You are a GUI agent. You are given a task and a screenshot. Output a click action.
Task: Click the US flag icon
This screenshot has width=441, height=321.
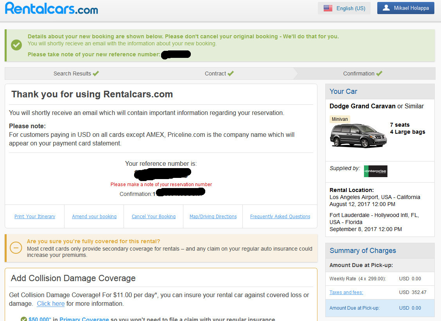tap(328, 8)
